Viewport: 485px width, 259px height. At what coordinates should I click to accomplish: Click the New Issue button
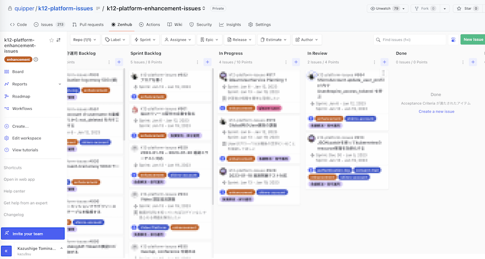[473, 39]
